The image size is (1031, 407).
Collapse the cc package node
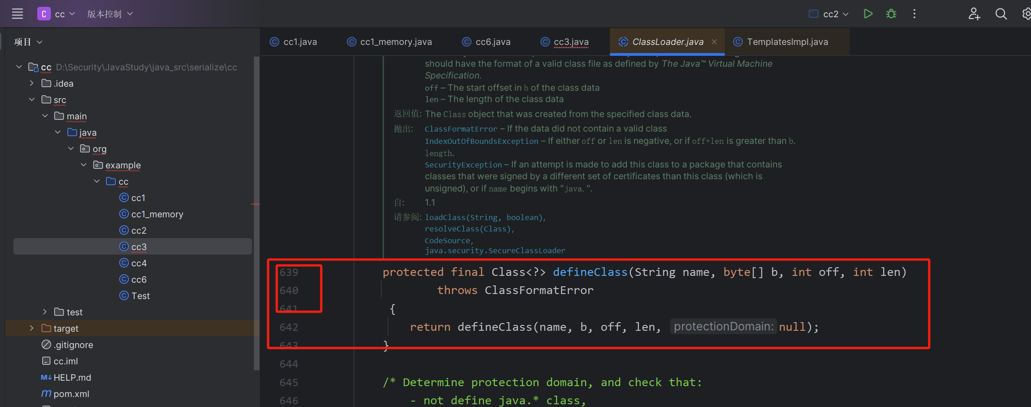[x=97, y=181]
